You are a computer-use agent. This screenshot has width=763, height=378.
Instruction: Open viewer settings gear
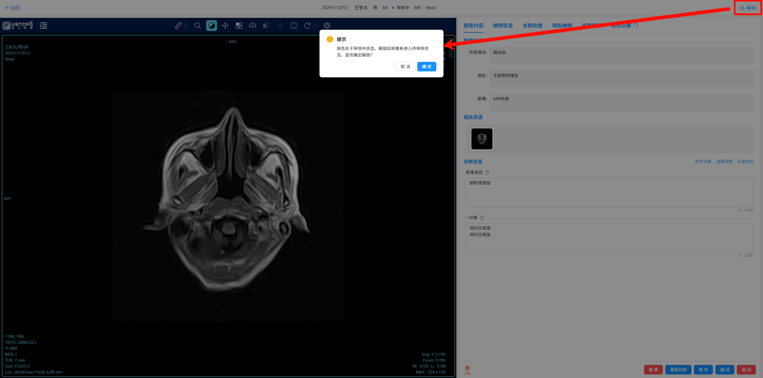(327, 26)
